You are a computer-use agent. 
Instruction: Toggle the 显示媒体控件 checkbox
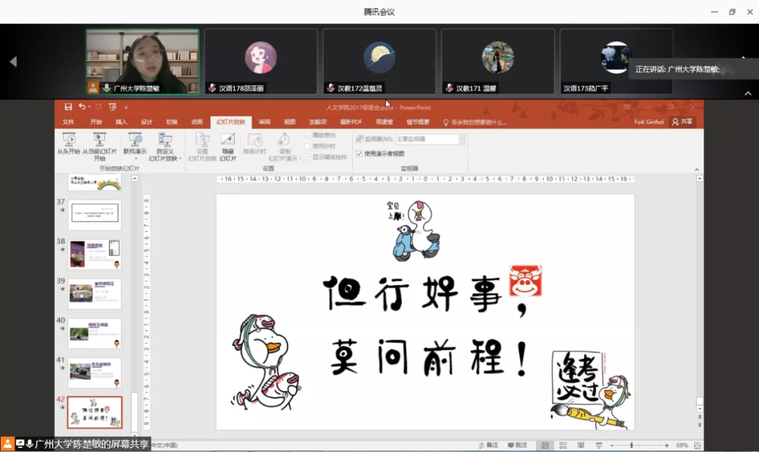tap(307, 157)
